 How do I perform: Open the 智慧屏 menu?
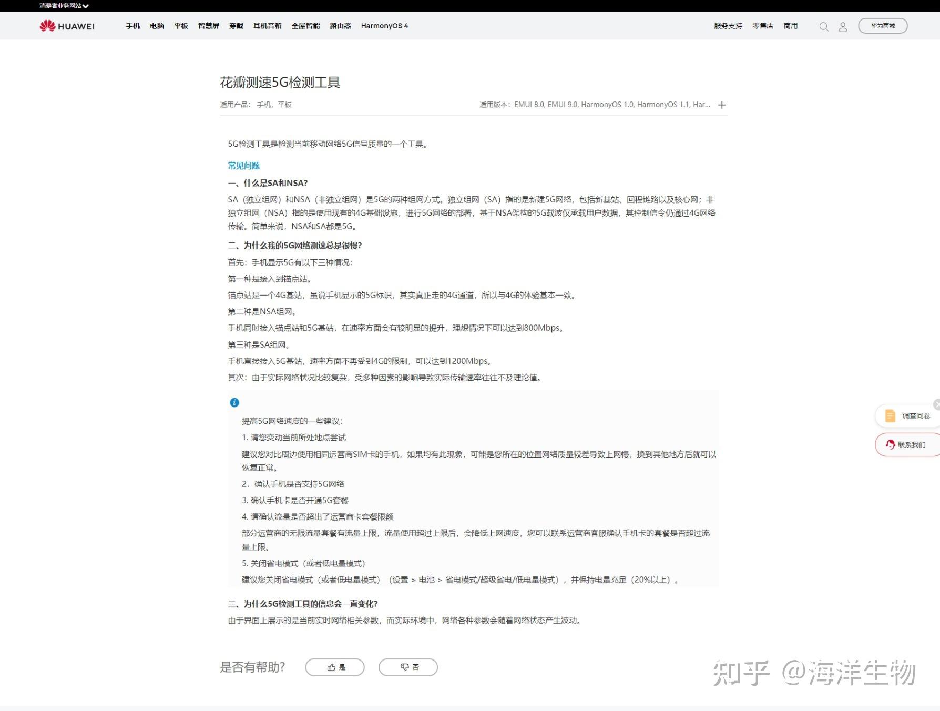click(209, 26)
